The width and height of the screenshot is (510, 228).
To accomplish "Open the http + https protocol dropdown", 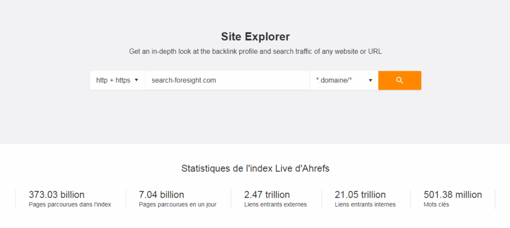I will tap(118, 80).
